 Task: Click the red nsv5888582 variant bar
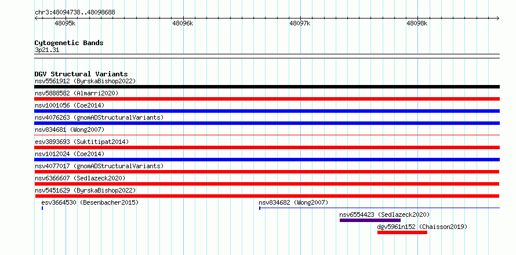click(267, 99)
